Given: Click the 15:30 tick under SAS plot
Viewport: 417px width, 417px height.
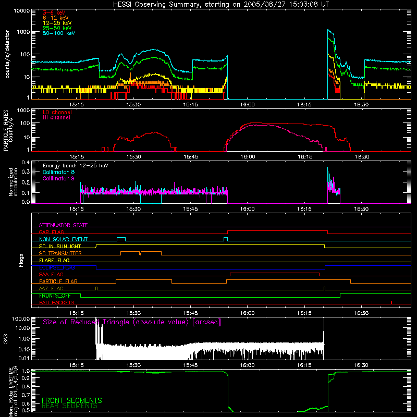Looking at the screenshot, I should coord(133,365).
